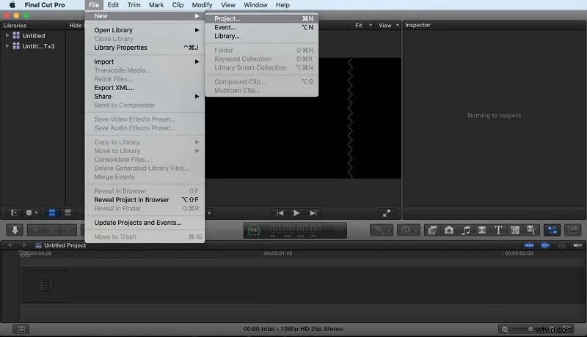Viewport: 587px width, 337px height.
Task: Select Update Projects and Events
Action: [x=145, y=223]
